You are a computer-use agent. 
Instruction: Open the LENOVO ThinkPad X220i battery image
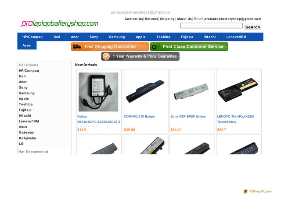click(238, 90)
